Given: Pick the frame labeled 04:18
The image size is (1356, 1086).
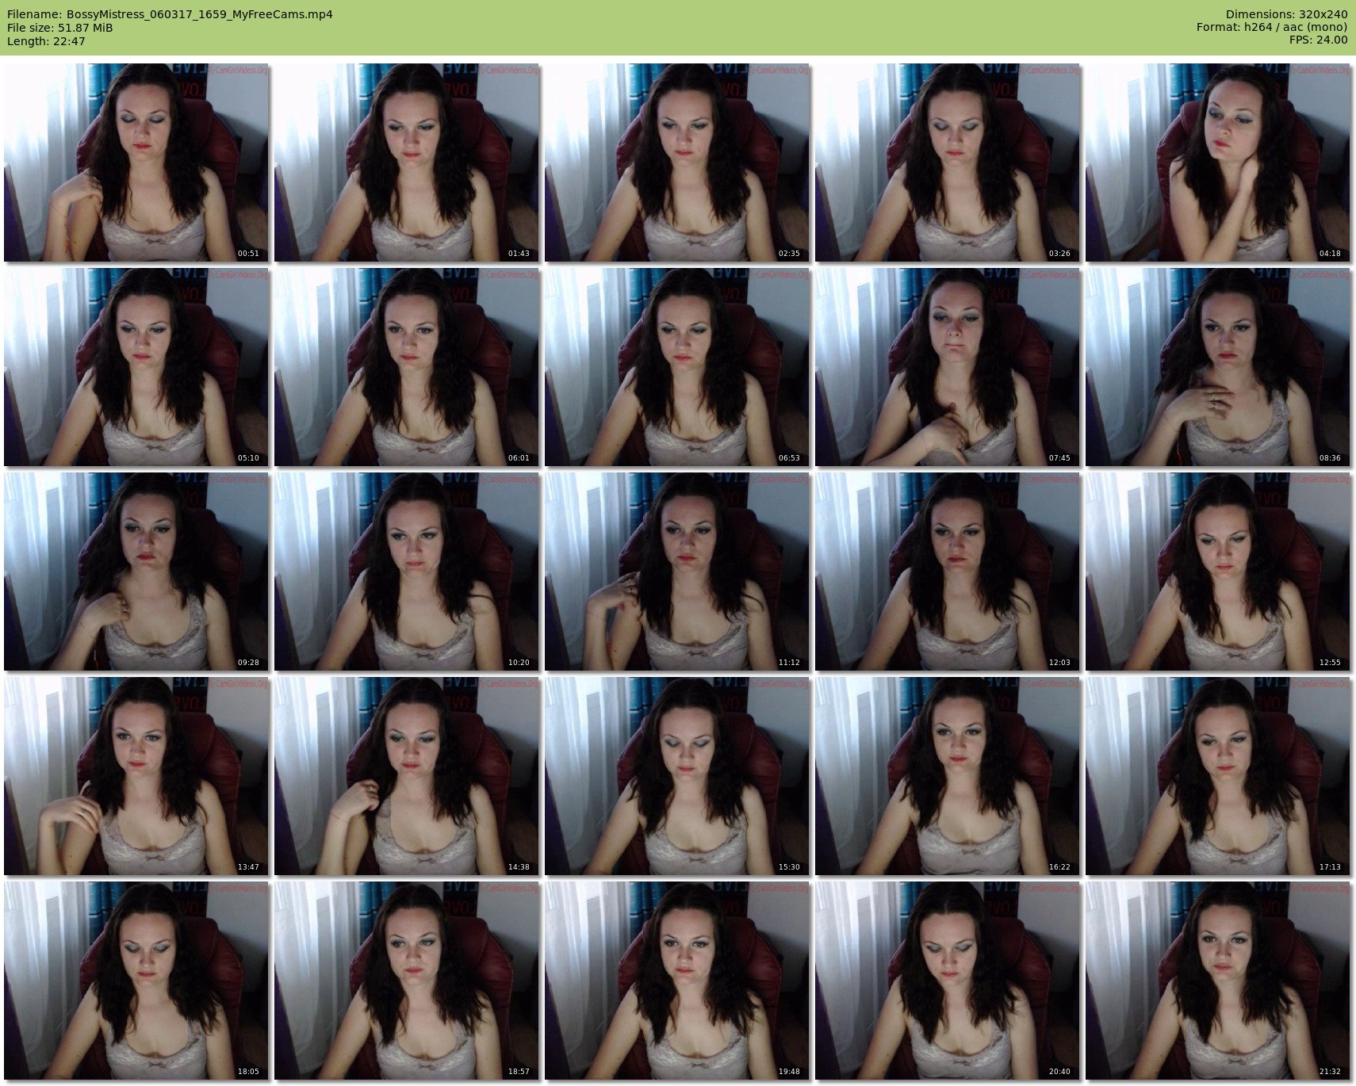Looking at the screenshot, I should tap(1218, 163).
